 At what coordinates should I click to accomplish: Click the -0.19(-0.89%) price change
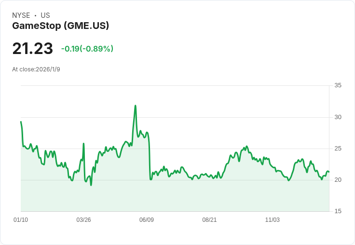pos(87,49)
